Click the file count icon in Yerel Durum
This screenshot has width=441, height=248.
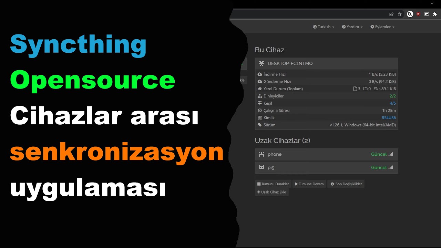point(355,89)
